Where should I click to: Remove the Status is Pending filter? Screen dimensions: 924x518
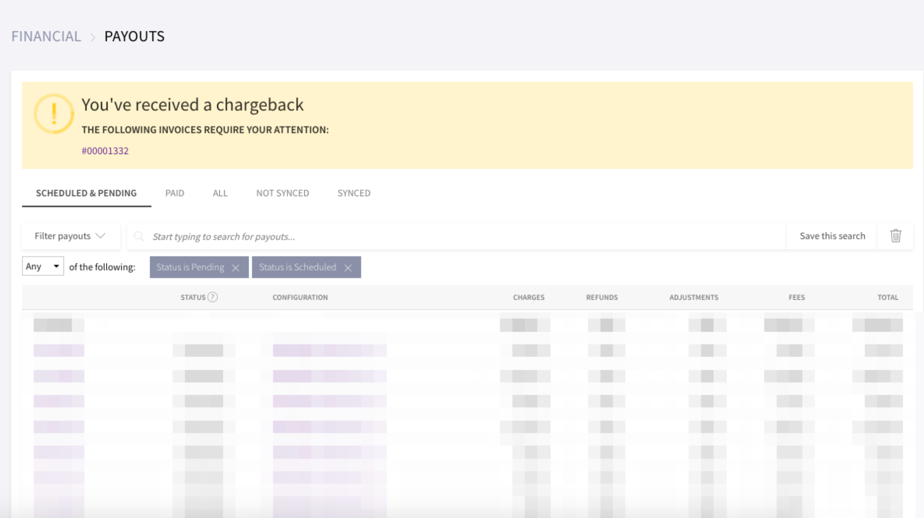coord(235,268)
